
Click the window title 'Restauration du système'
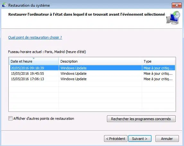[29, 5]
